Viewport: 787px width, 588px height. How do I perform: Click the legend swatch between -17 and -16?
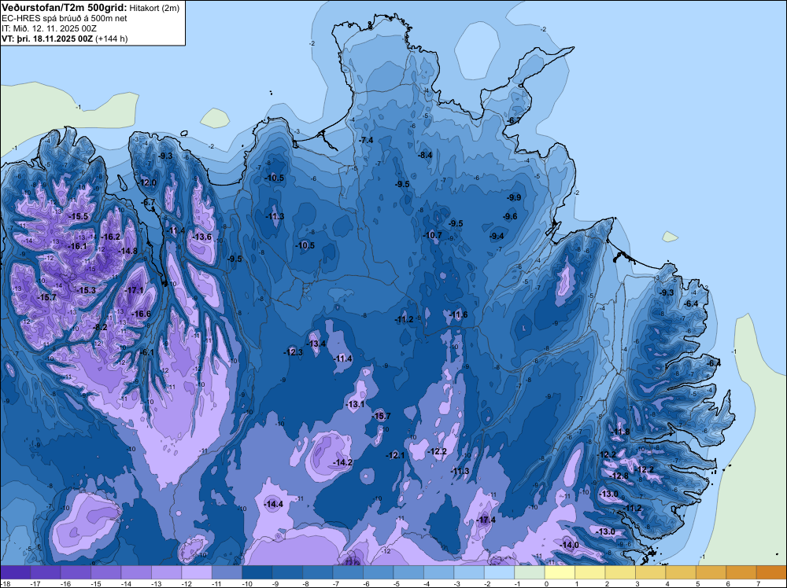pyautogui.click(x=45, y=572)
